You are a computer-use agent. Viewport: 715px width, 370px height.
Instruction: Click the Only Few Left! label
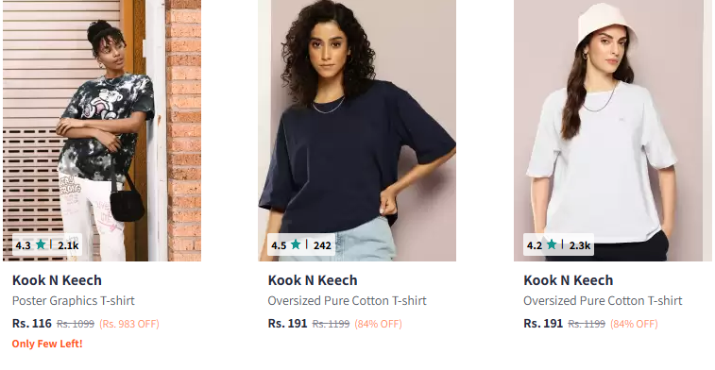(x=47, y=344)
